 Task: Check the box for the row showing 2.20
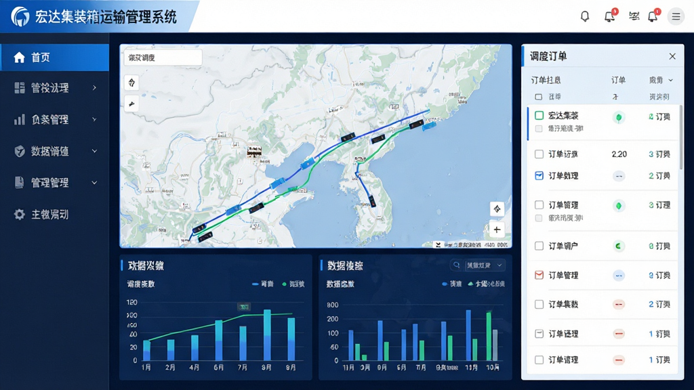tap(539, 154)
